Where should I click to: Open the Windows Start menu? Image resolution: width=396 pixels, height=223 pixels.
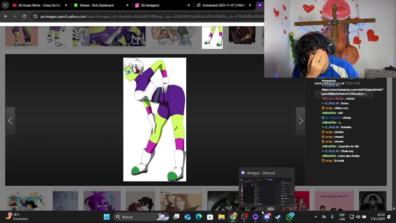pos(107,217)
